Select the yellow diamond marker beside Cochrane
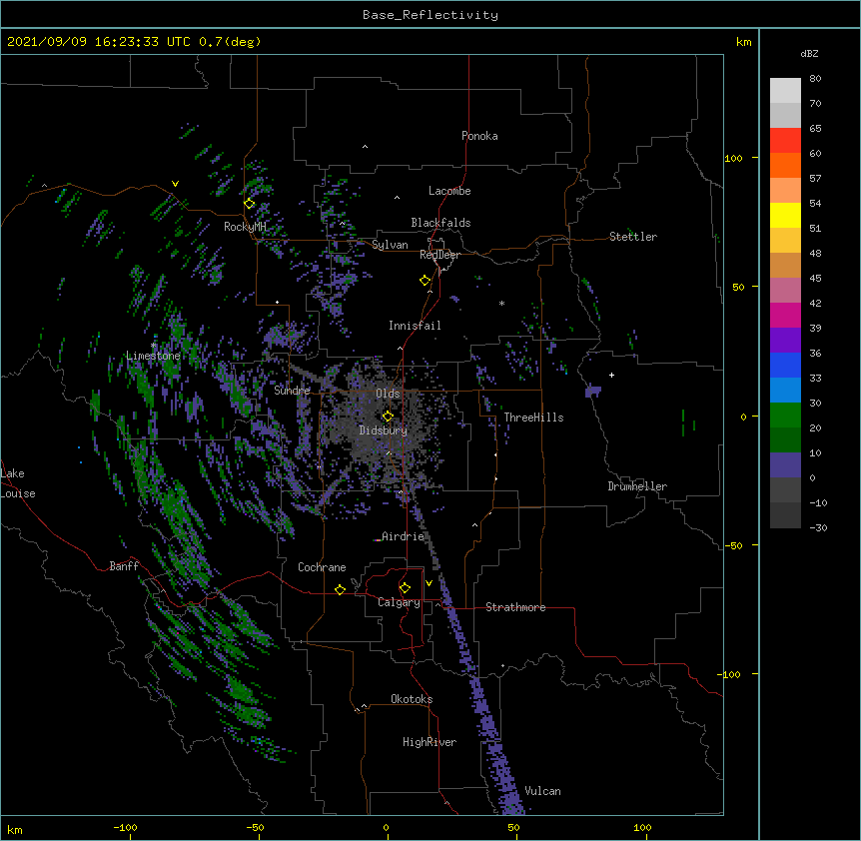The image size is (861, 841). tap(340, 589)
